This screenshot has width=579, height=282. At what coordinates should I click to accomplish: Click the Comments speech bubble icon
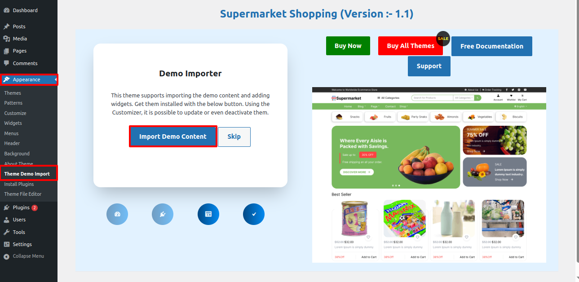pos(6,63)
